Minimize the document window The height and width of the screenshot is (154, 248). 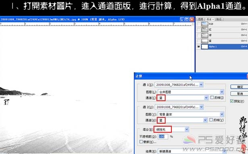(182, 19)
